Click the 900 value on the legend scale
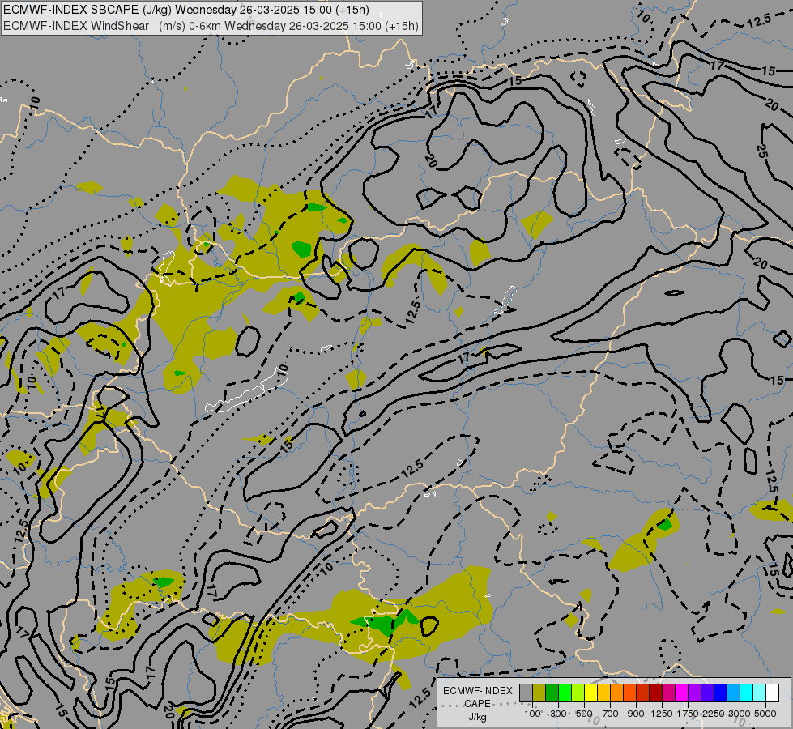The image size is (793, 729). coord(636,714)
